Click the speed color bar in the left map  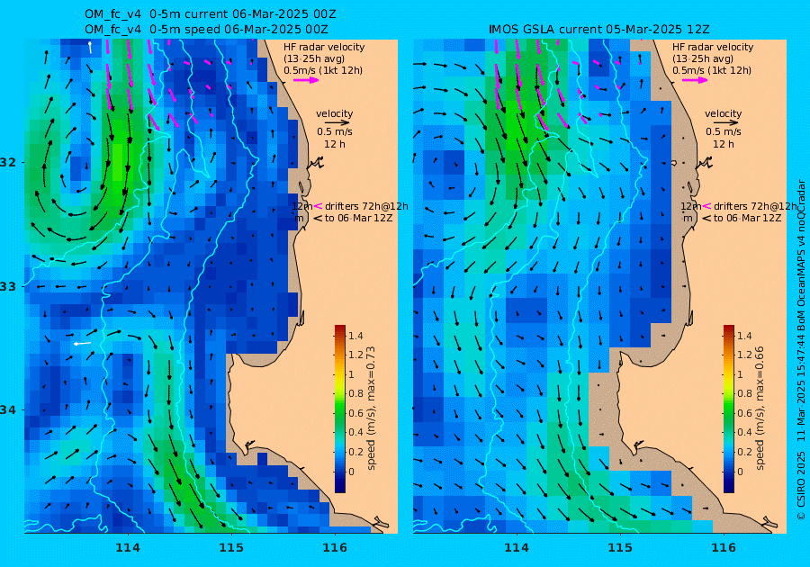tap(340, 409)
